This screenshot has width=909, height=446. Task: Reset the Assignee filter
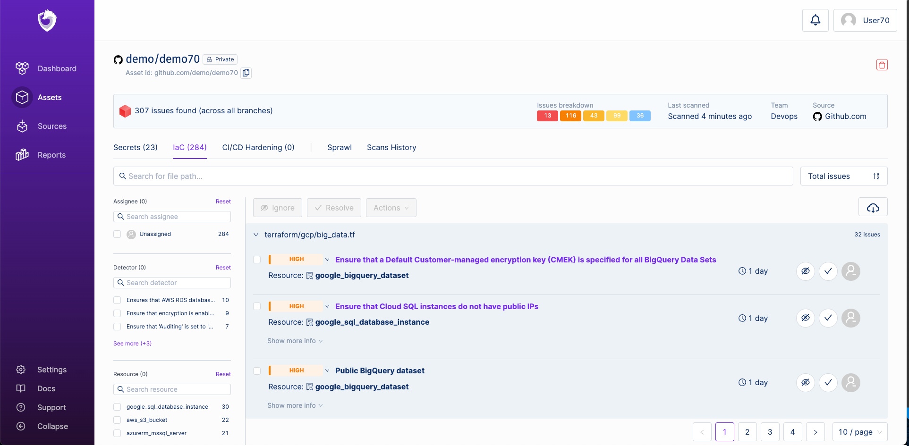tap(223, 202)
